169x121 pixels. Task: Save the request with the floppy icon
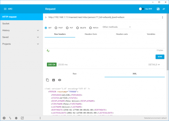pos(158,9)
